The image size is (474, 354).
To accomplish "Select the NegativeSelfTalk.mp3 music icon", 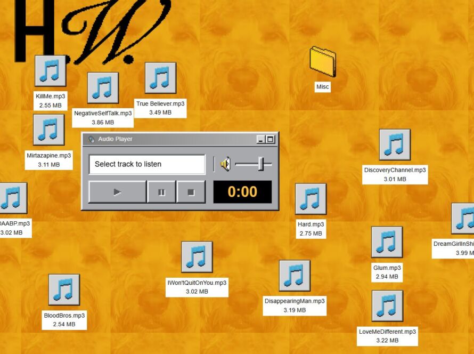I will [x=103, y=88].
